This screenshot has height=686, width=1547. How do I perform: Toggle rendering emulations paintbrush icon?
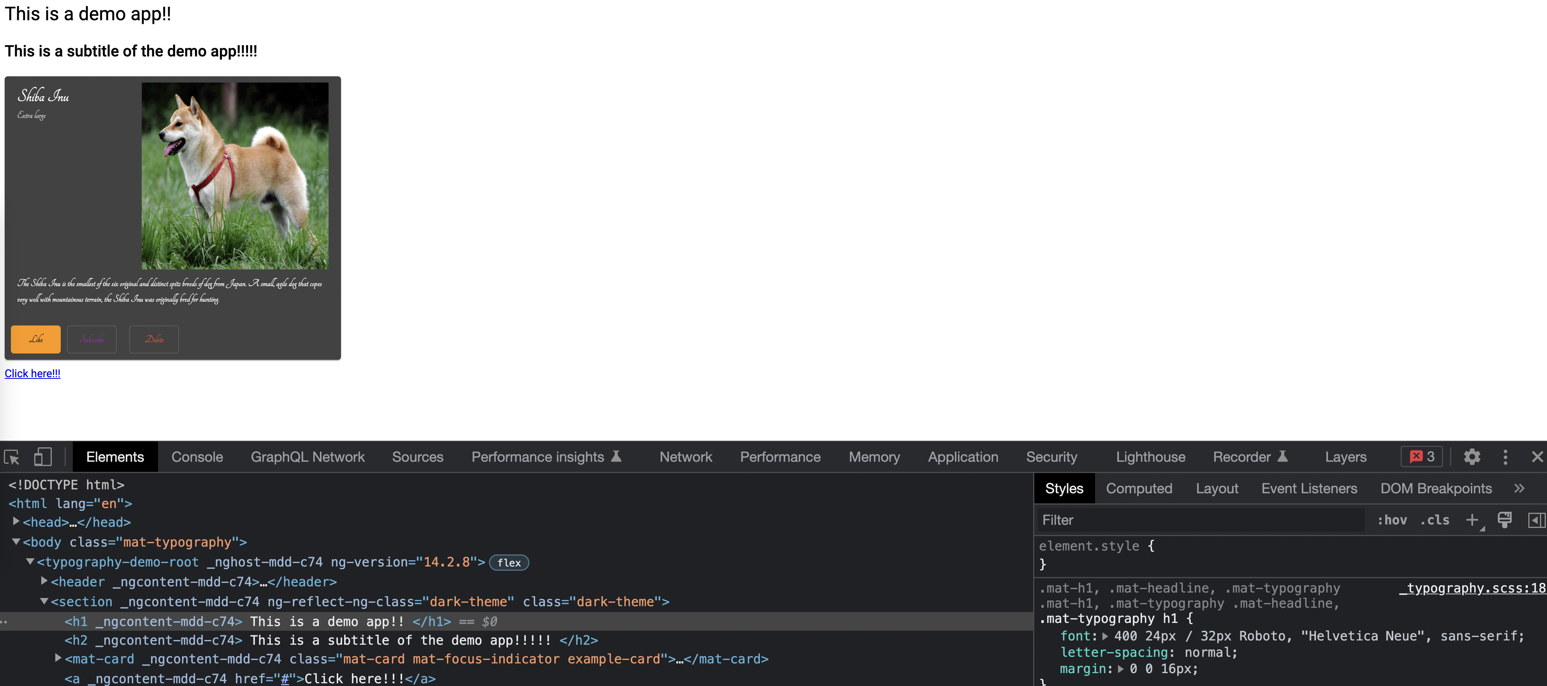pyautogui.click(x=1504, y=520)
